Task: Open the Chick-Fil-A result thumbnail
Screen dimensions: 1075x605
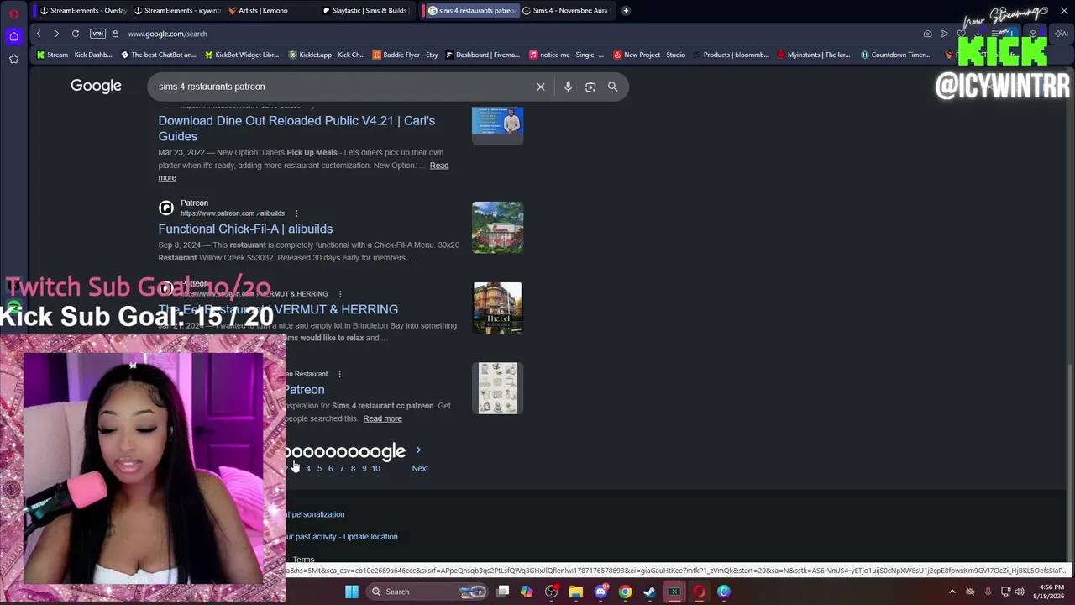Action: click(497, 228)
